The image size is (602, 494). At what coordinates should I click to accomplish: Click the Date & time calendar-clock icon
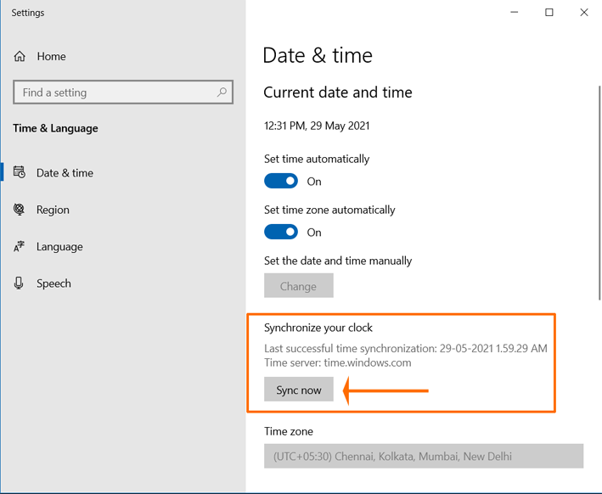pyautogui.click(x=20, y=172)
